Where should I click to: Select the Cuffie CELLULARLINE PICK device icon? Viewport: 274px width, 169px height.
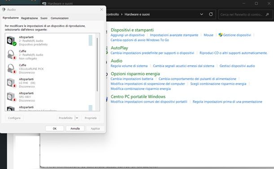tap(12, 69)
